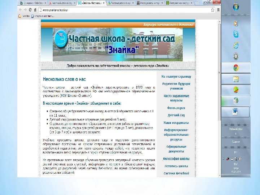Viewport: 260px width, 195px height.
Task: Launch Windows Media Player from taskbar
Action: 236,23
